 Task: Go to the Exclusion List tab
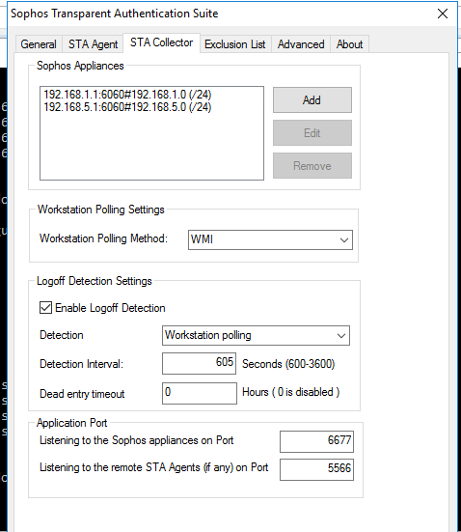coord(235,44)
